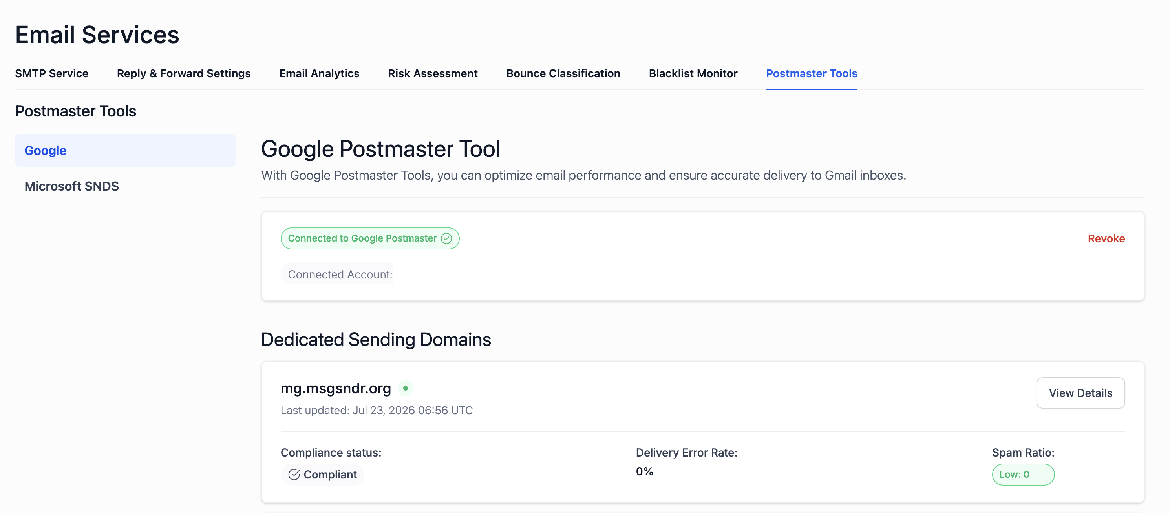Click the check-circle icon in Connected badge
This screenshot has height=513, width=1170.
(x=446, y=238)
